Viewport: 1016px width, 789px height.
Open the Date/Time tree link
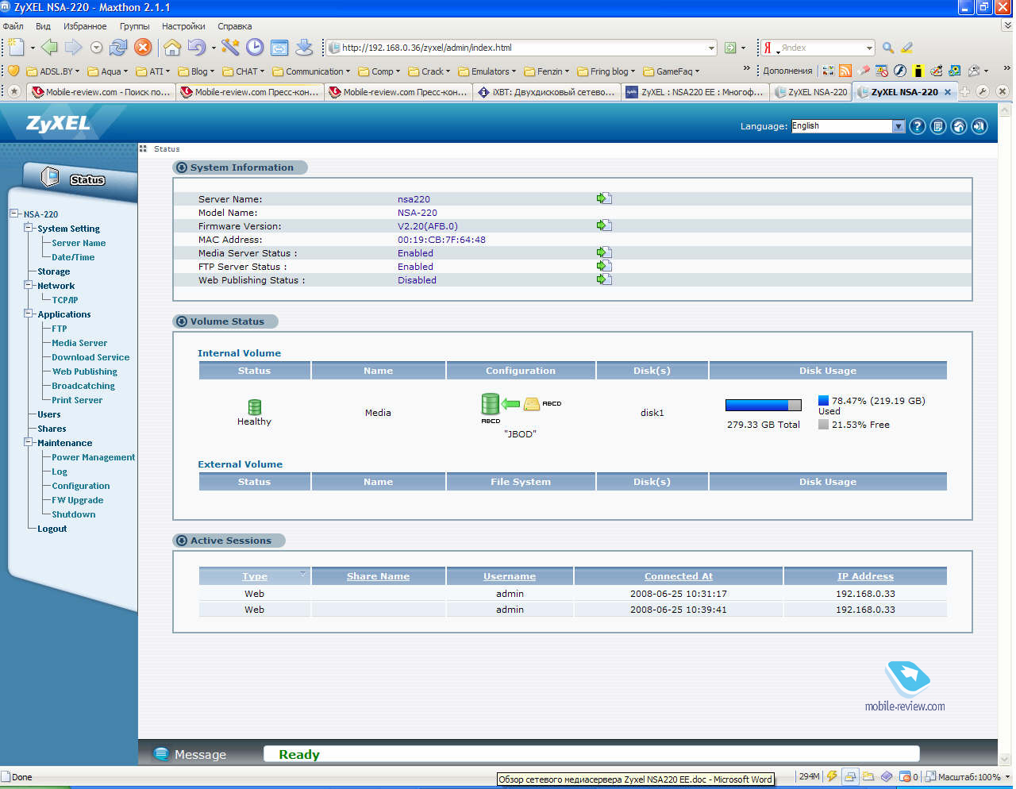coord(73,257)
